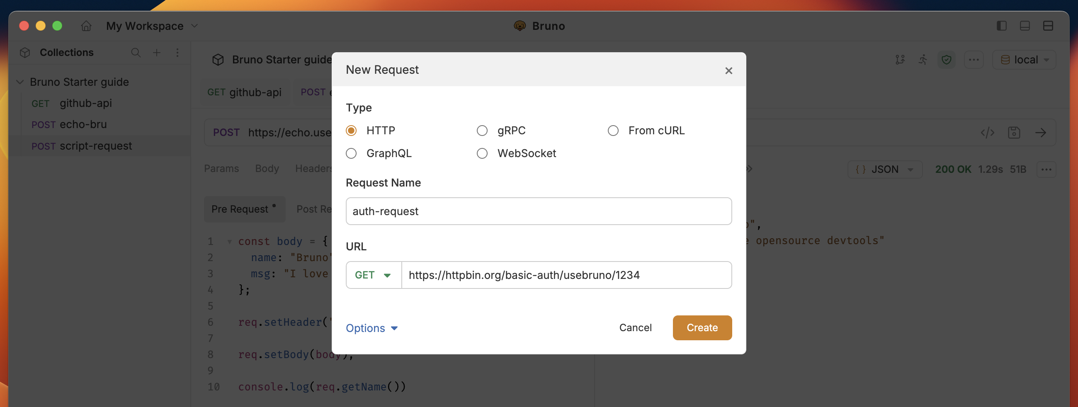
Task: Click the Cancel button
Action: click(635, 327)
